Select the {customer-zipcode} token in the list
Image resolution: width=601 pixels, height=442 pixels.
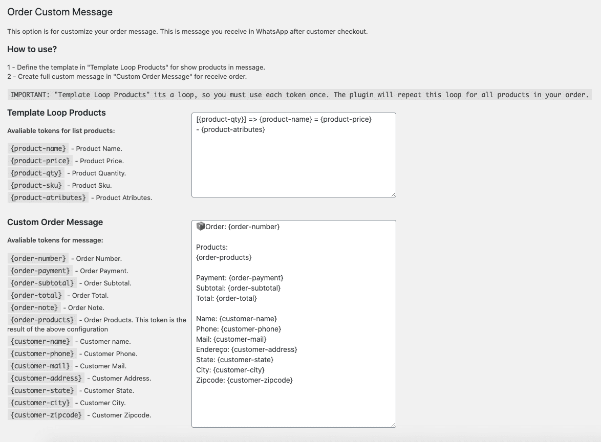[x=46, y=415]
